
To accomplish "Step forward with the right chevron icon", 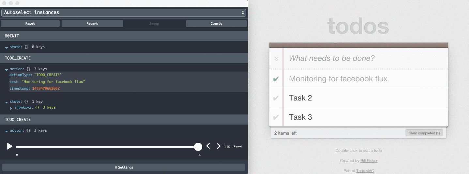I will click(219, 146).
